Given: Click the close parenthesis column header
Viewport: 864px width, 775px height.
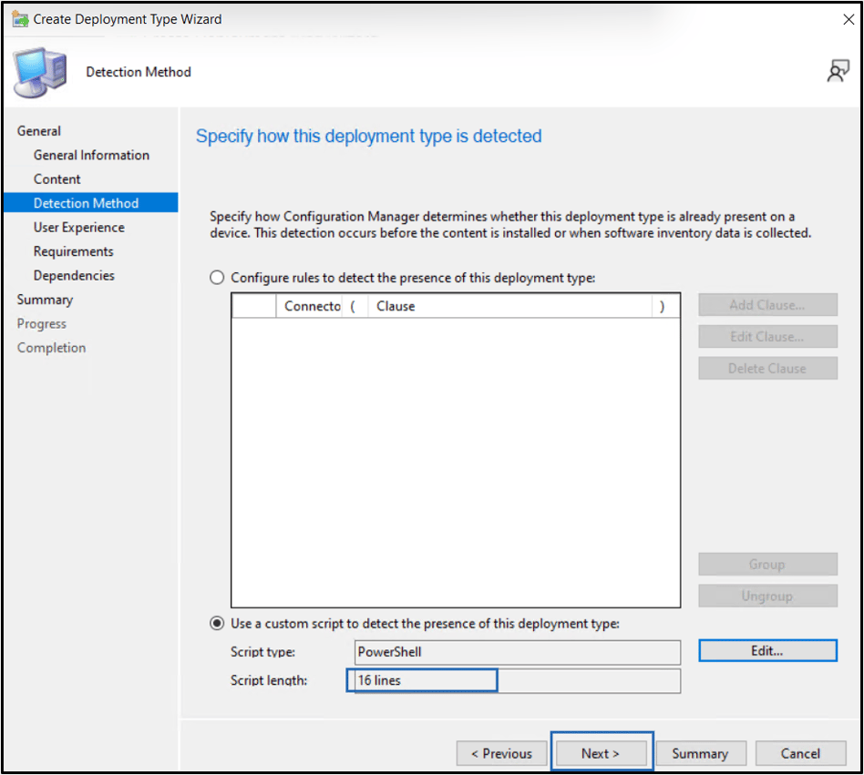Looking at the screenshot, I should click(664, 306).
